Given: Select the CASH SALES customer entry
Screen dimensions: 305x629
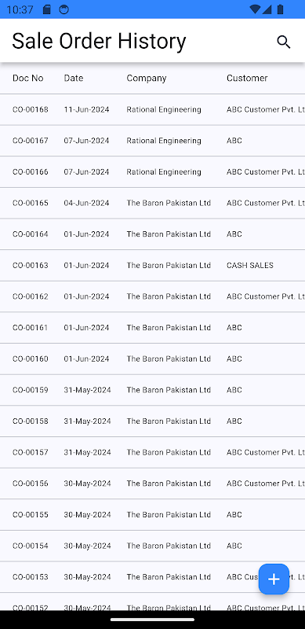Looking at the screenshot, I should [250, 265].
